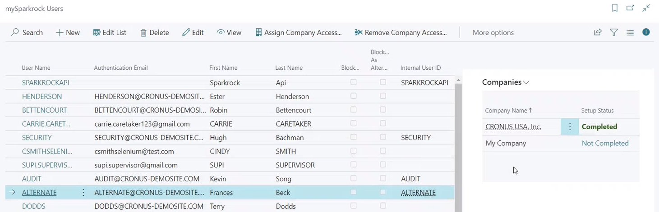Open HENDERSON user link
This screenshot has height=212, width=659.
coord(42,96)
